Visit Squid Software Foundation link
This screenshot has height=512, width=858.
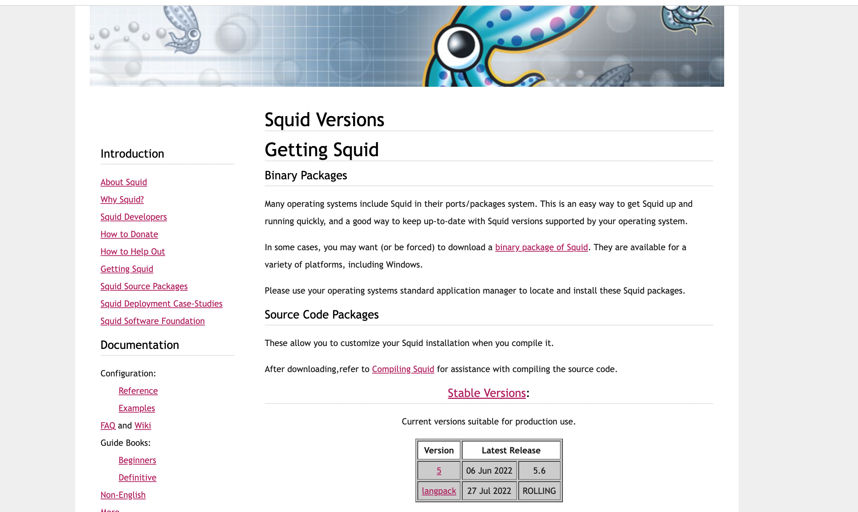[x=152, y=321]
